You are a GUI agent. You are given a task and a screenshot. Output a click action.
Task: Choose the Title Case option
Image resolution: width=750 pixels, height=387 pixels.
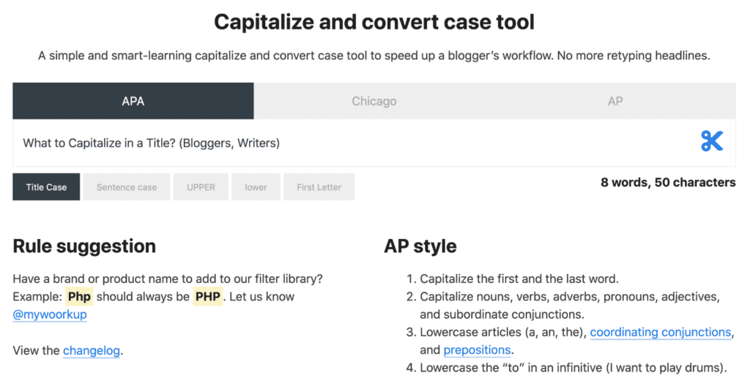point(46,187)
